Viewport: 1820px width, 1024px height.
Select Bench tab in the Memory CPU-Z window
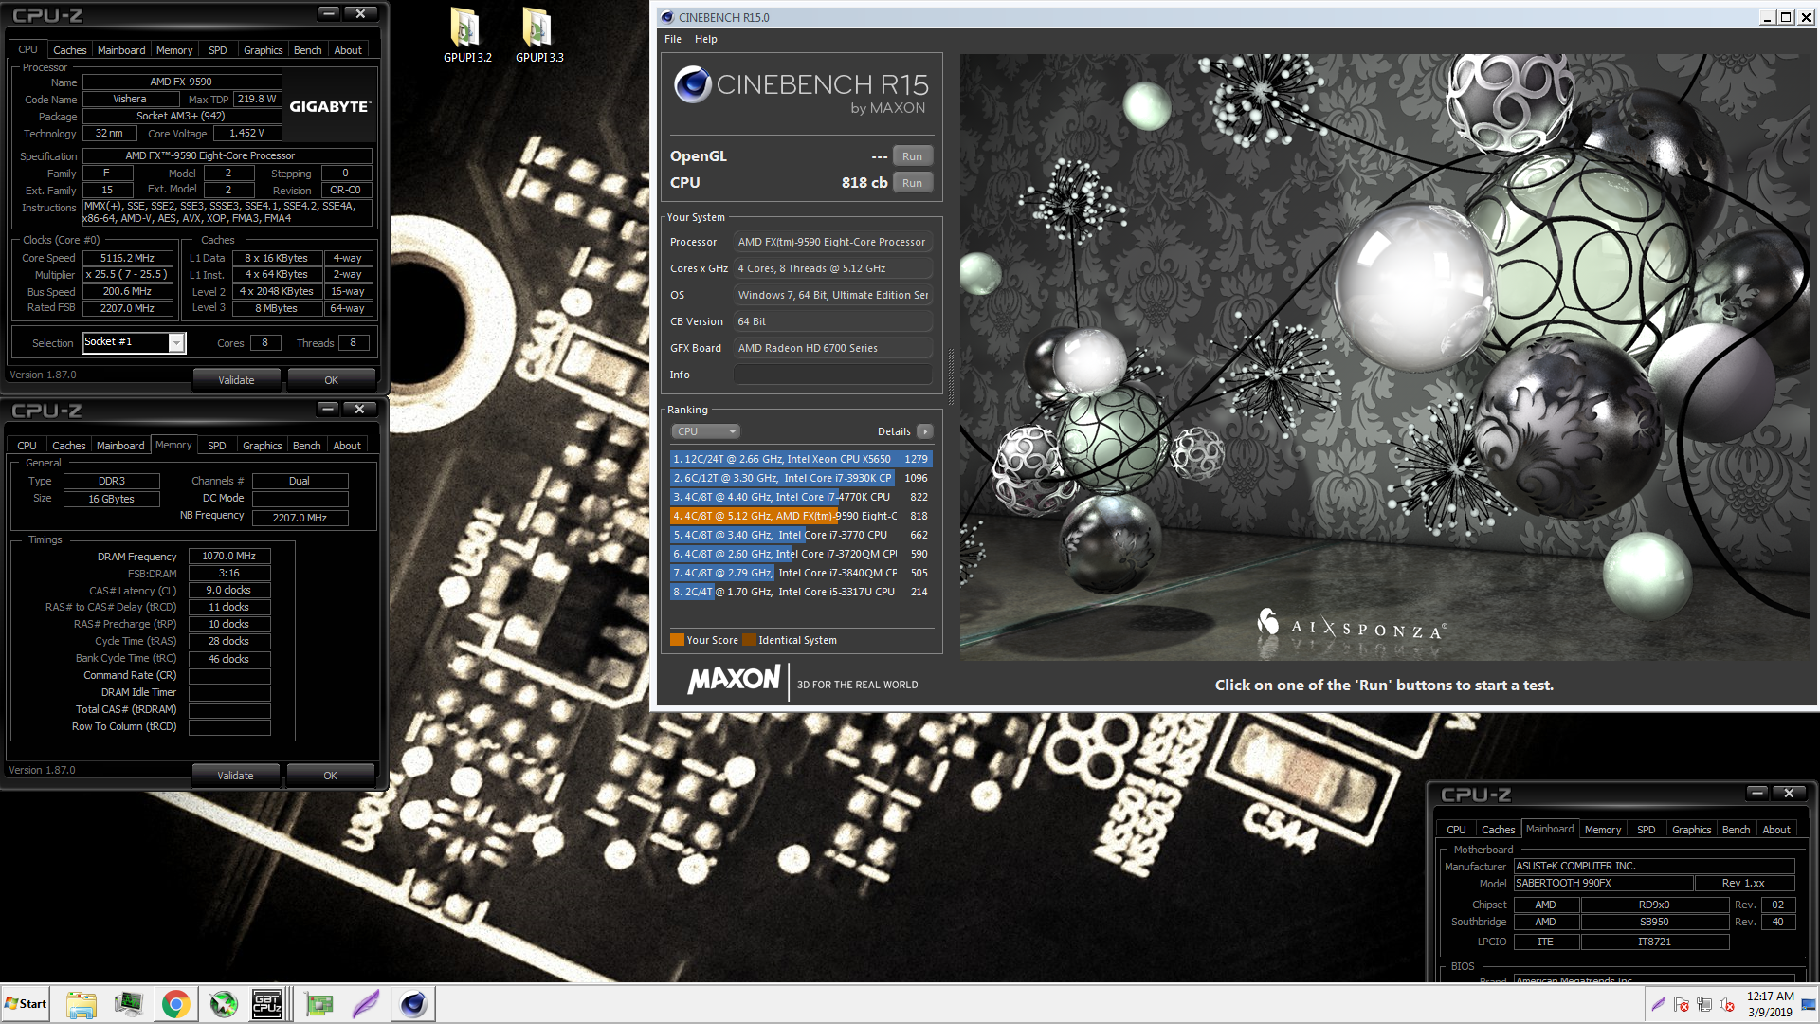point(306,446)
